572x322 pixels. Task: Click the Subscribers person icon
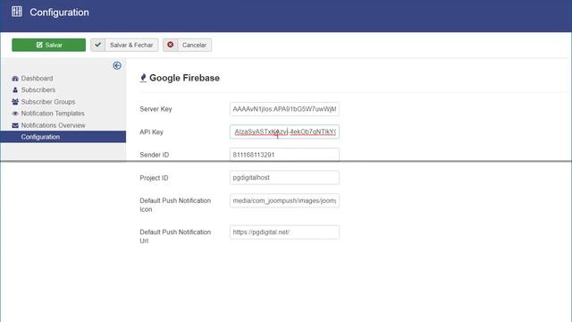click(x=15, y=89)
